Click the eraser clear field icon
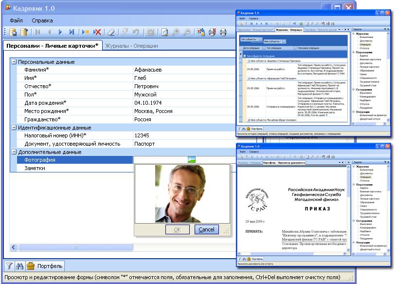This screenshot has width=396, height=284. (111, 33)
